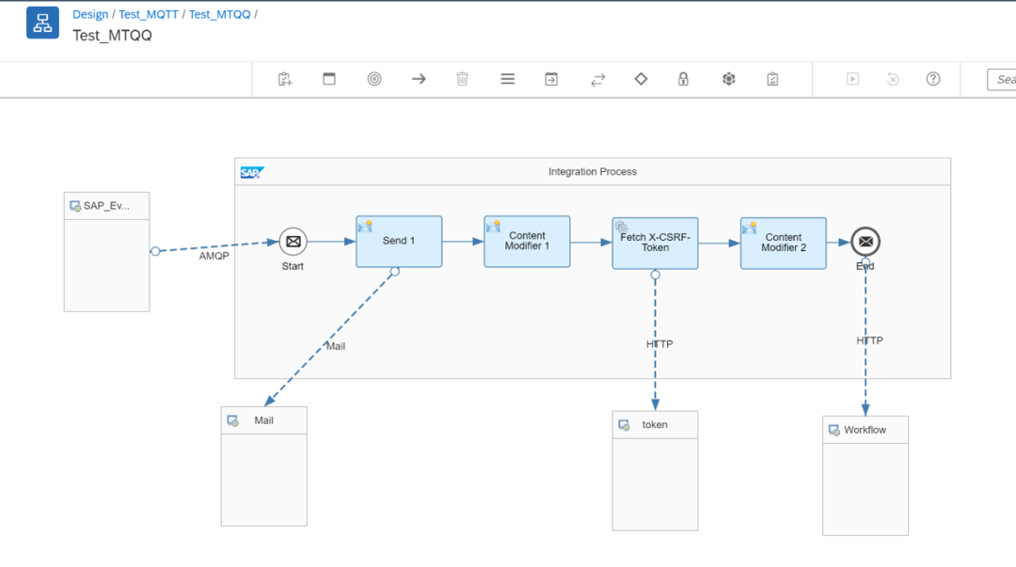Select the token receiver participant header
Viewport: 1016px width, 567px height.
[655, 425]
